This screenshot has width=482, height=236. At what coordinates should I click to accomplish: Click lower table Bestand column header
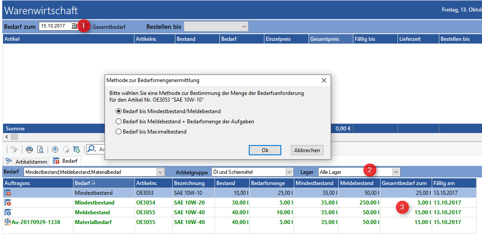(x=232, y=183)
